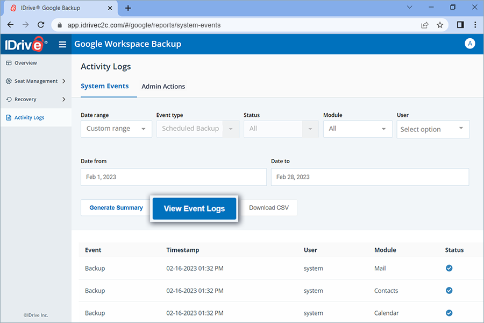Screen dimensions: 484x323
Task: Click the Recovery restore icon
Action: pyautogui.click(x=9, y=99)
